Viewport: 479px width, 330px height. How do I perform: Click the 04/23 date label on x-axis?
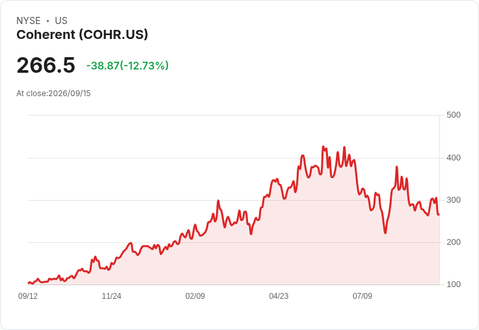[279, 296]
